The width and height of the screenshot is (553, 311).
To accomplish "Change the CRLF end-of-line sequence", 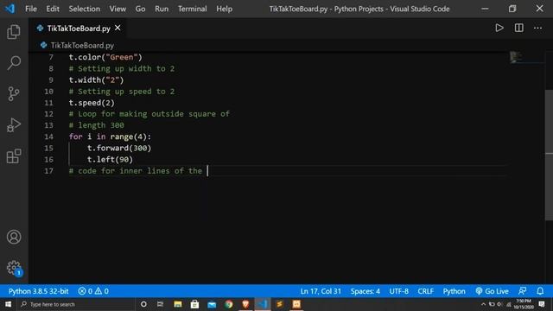I will pos(426,291).
